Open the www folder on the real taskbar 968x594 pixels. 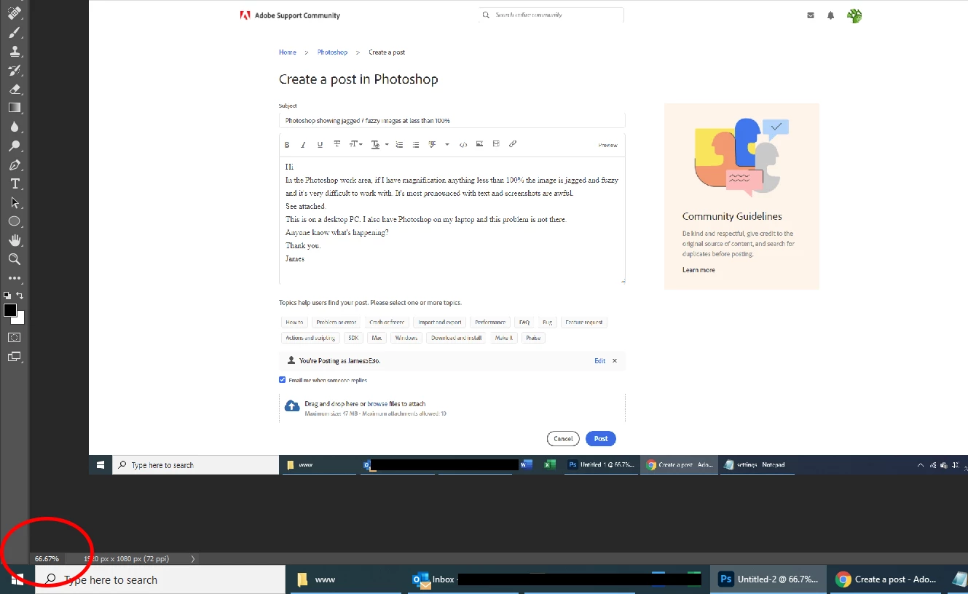click(346, 579)
